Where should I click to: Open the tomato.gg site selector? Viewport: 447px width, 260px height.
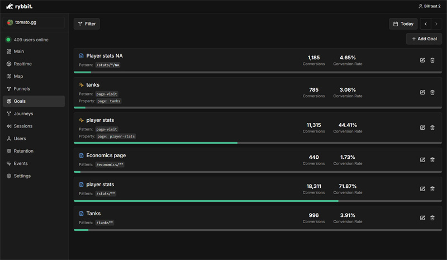[x=34, y=22]
